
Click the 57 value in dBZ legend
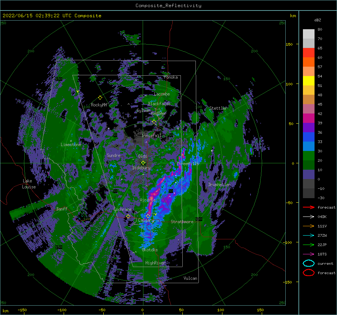click(x=320, y=67)
